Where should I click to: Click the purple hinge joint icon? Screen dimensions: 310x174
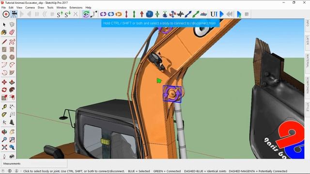point(103,14)
